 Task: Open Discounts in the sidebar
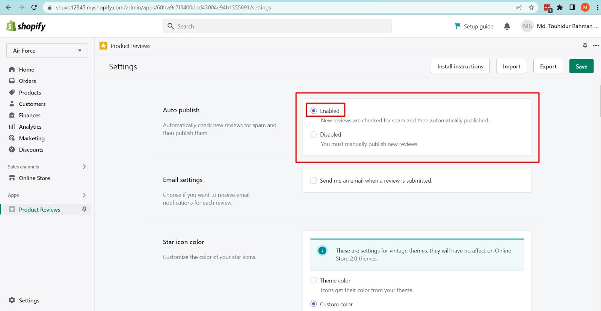[31, 150]
